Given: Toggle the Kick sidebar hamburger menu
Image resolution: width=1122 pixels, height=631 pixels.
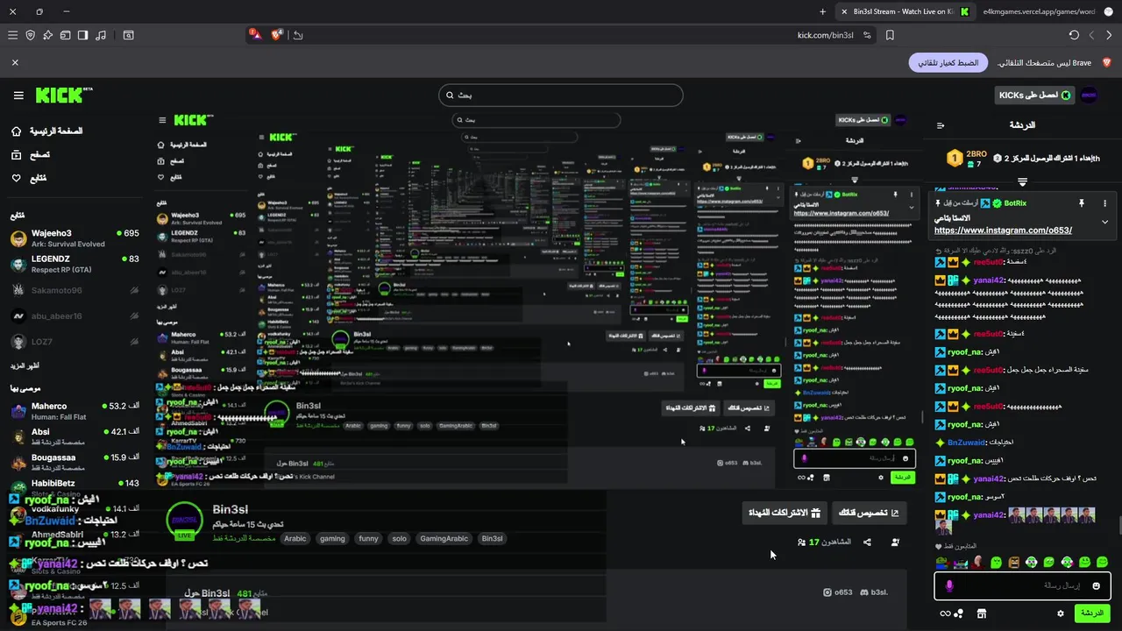Looking at the screenshot, I should click(x=18, y=96).
